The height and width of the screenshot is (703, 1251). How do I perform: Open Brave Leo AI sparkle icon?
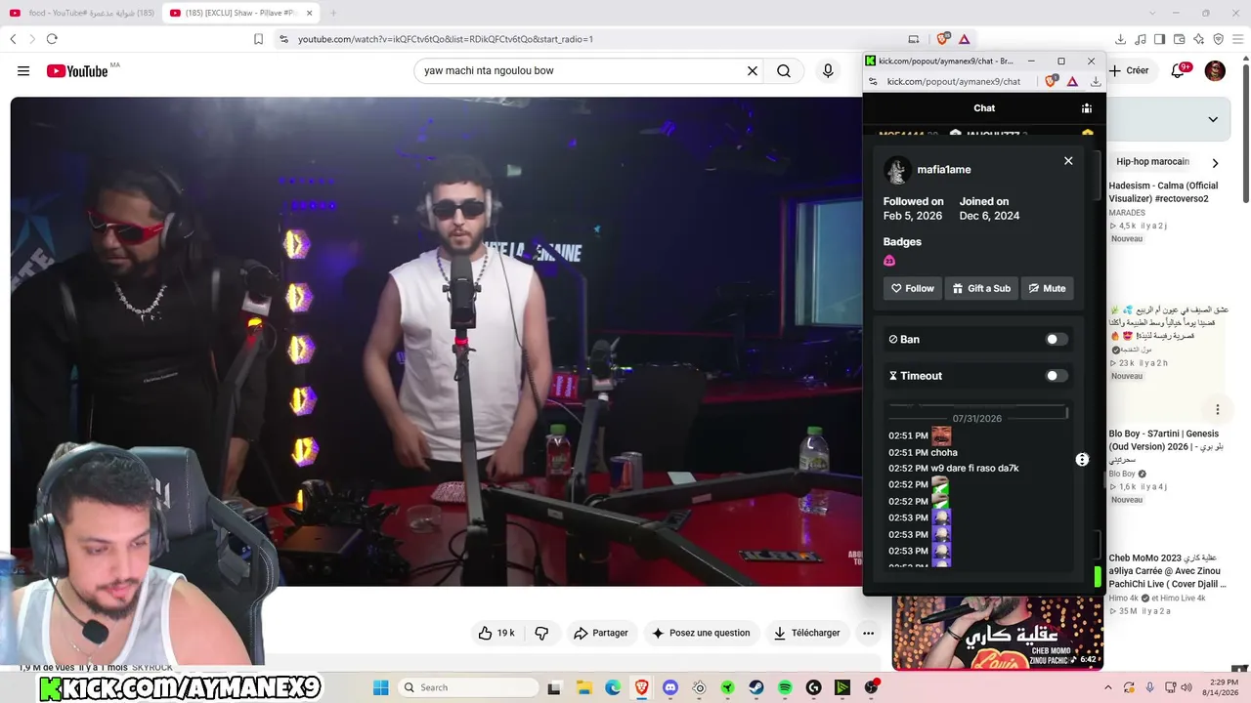pos(1198,39)
